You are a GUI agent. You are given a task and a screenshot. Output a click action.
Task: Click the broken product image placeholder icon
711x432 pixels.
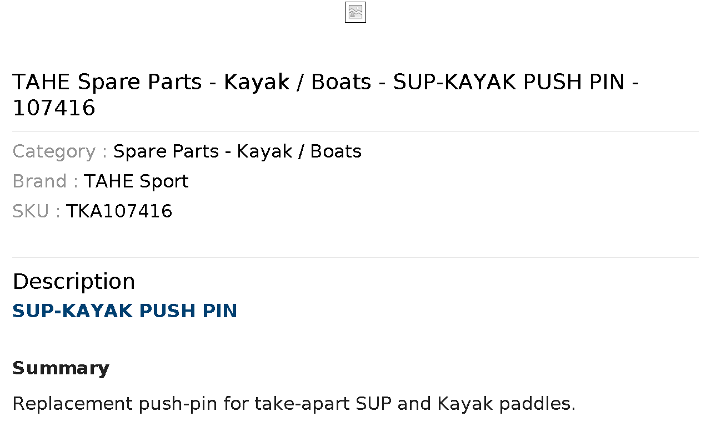tap(355, 12)
